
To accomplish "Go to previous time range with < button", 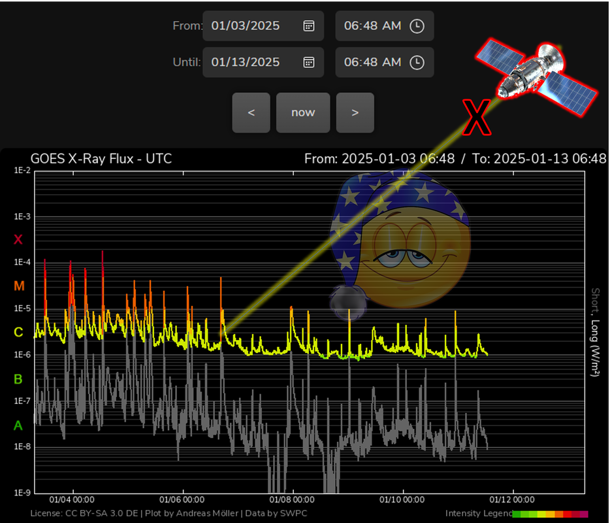I will coord(251,112).
